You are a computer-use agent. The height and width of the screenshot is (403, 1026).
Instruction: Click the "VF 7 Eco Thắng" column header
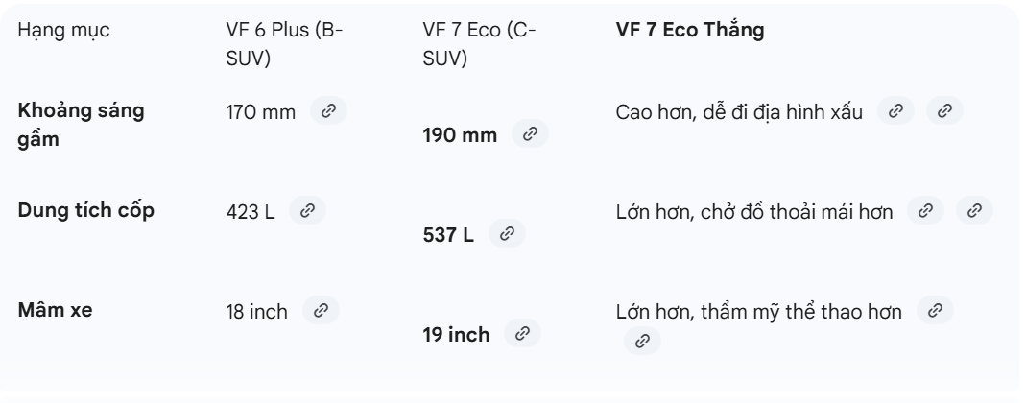click(689, 31)
